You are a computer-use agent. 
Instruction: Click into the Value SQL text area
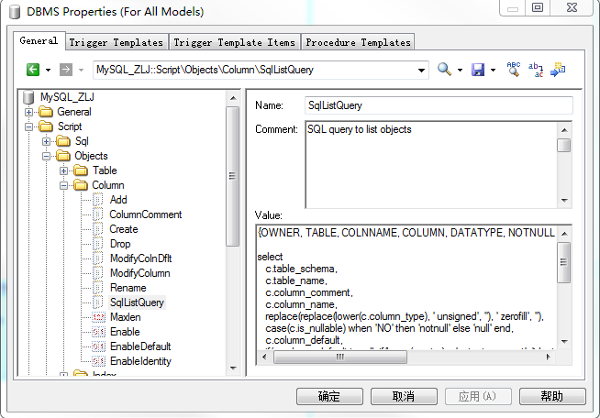pos(406,288)
